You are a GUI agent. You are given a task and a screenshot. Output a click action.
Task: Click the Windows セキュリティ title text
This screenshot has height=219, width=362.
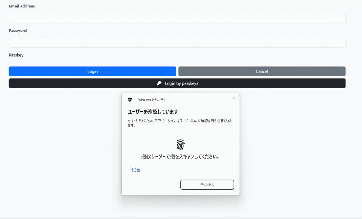coord(151,100)
